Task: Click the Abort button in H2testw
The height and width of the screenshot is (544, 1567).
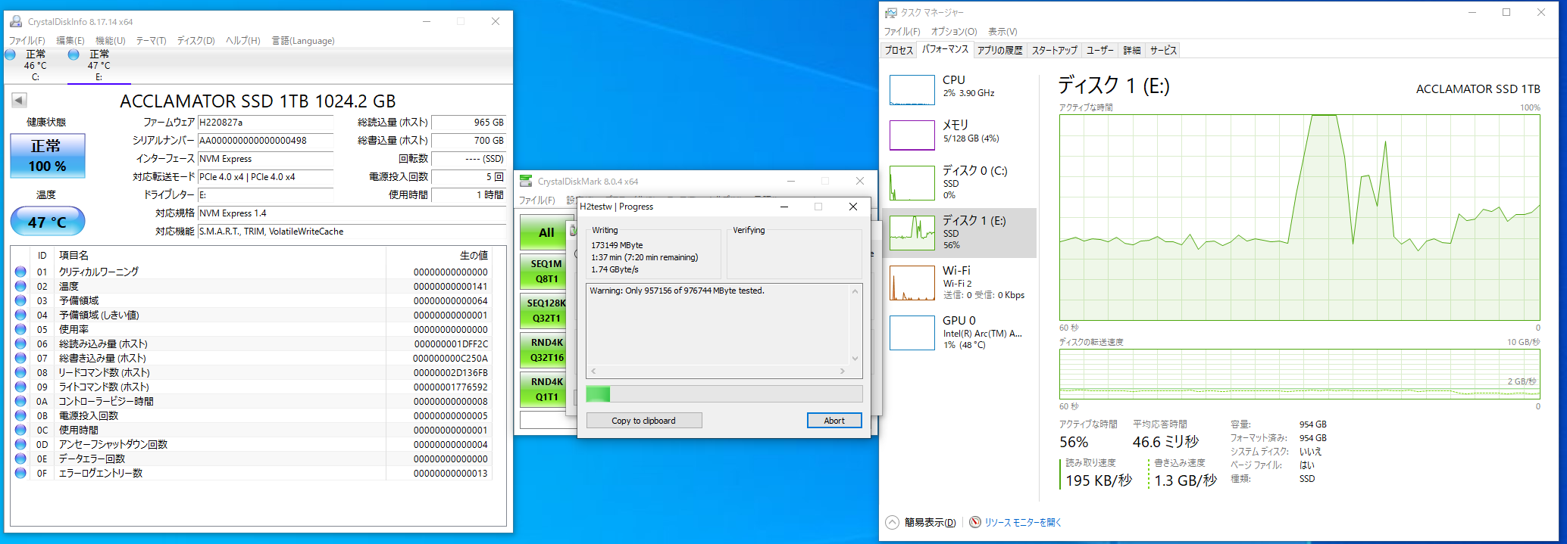Action: (834, 421)
